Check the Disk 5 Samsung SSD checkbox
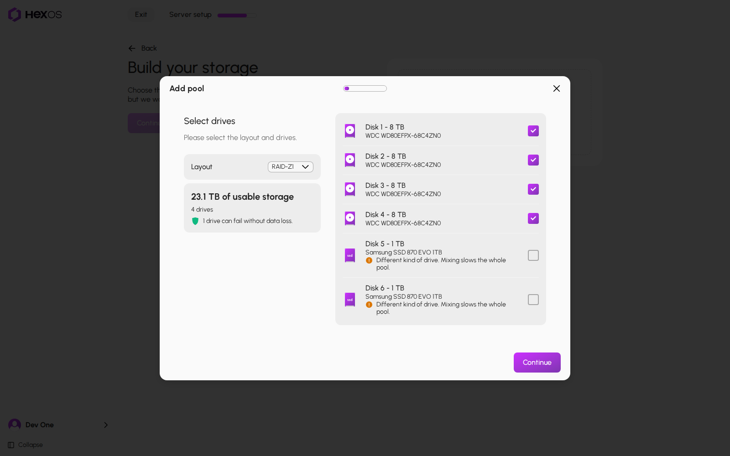 point(533,255)
